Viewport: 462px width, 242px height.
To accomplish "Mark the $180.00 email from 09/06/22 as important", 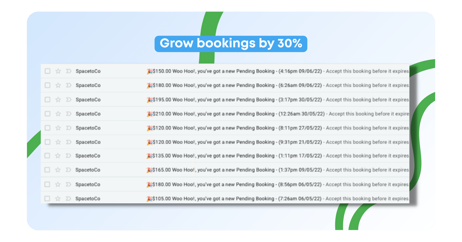I will coord(68,85).
